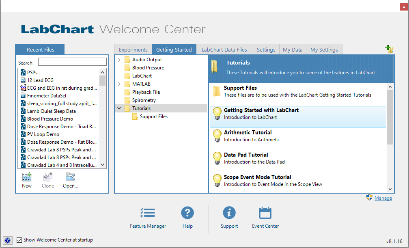This screenshot has width=409, height=248.
Task: Create a New file in Recent Files
Action: (27, 177)
